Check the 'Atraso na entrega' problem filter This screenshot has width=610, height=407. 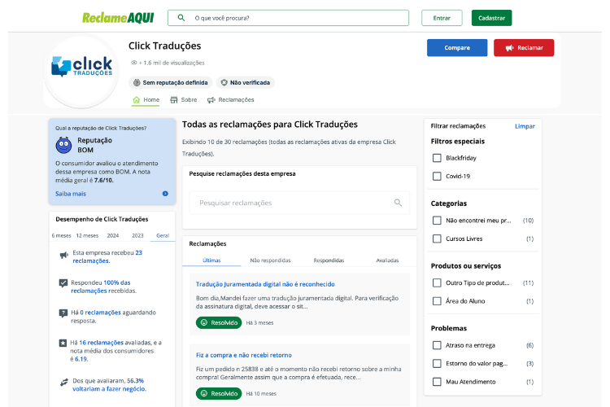tap(437, 345)
